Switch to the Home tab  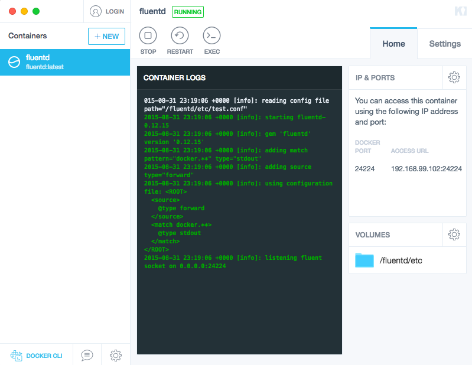point(393,44)
